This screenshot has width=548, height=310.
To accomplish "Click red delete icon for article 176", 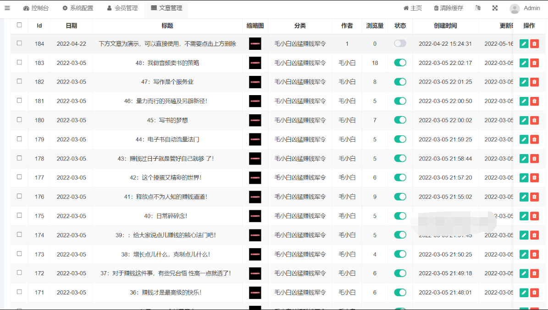I will pos(534,197).
